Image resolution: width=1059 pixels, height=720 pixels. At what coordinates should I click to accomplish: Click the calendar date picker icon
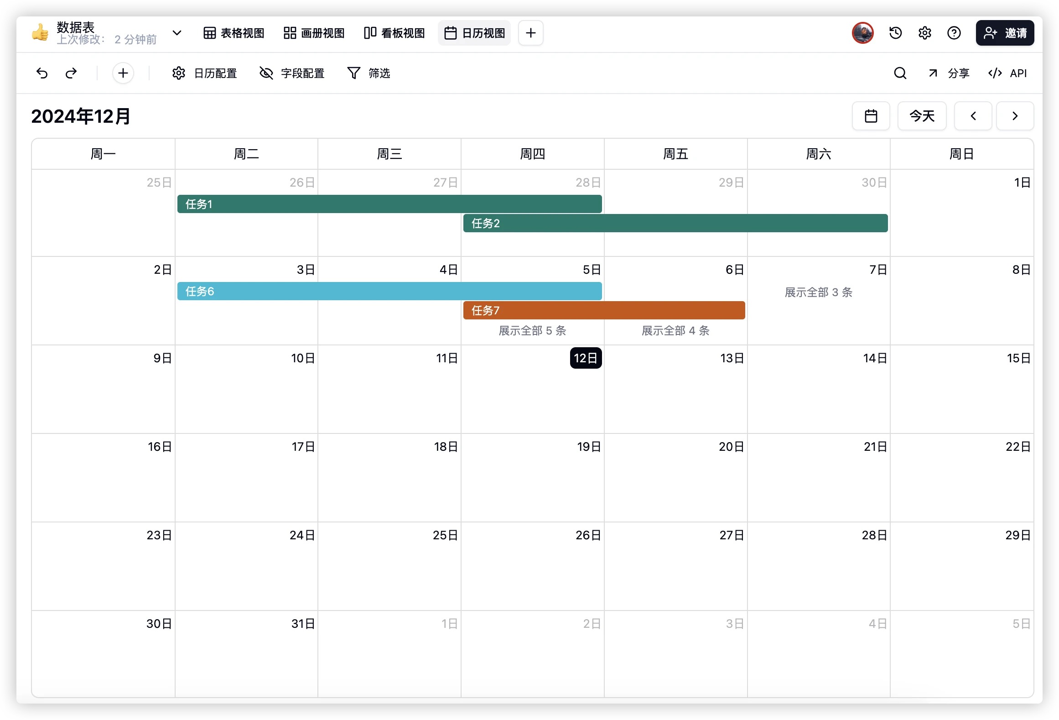tap(871, 116)
